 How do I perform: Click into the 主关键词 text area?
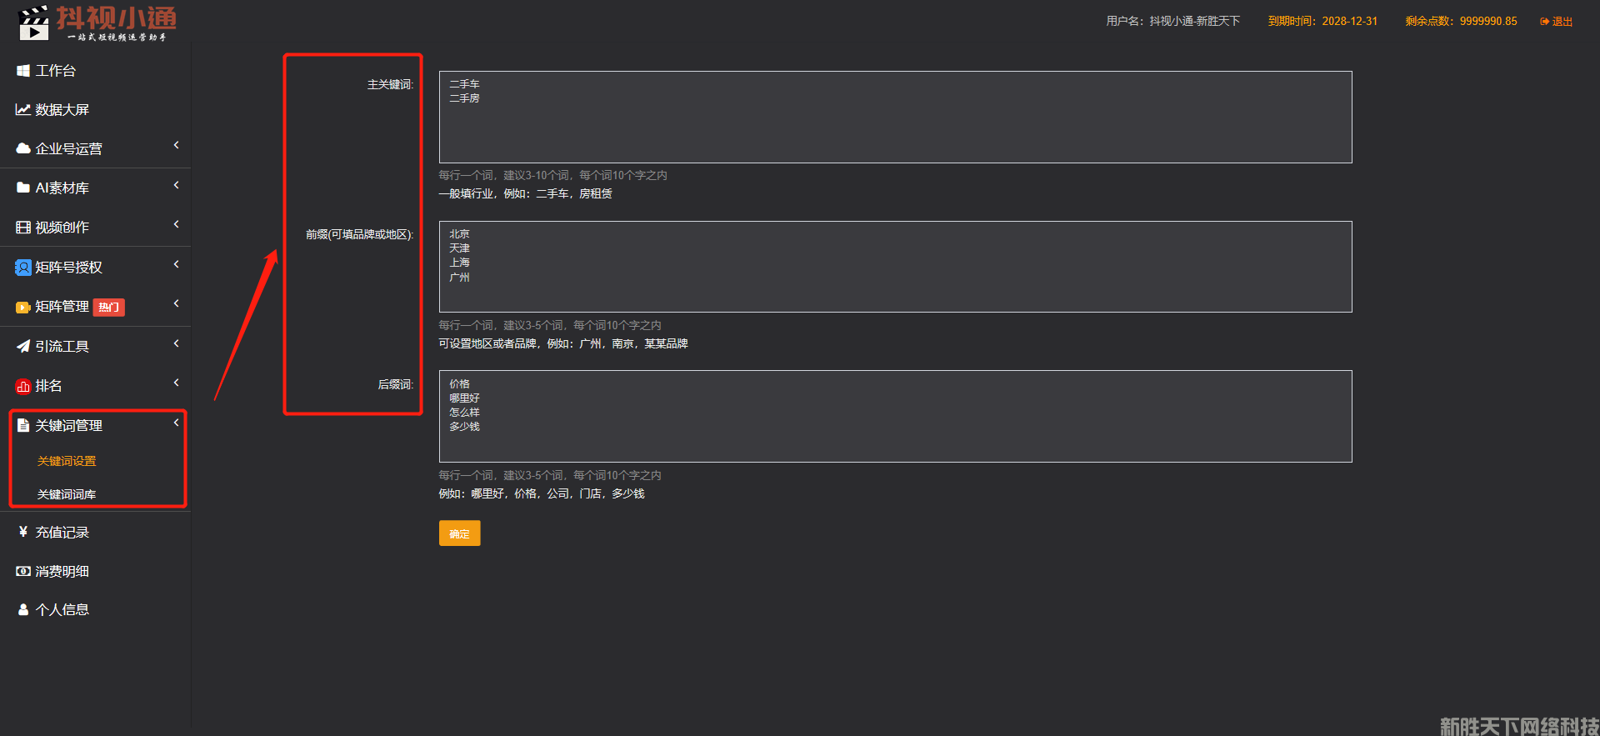click(x=895, y=117)
